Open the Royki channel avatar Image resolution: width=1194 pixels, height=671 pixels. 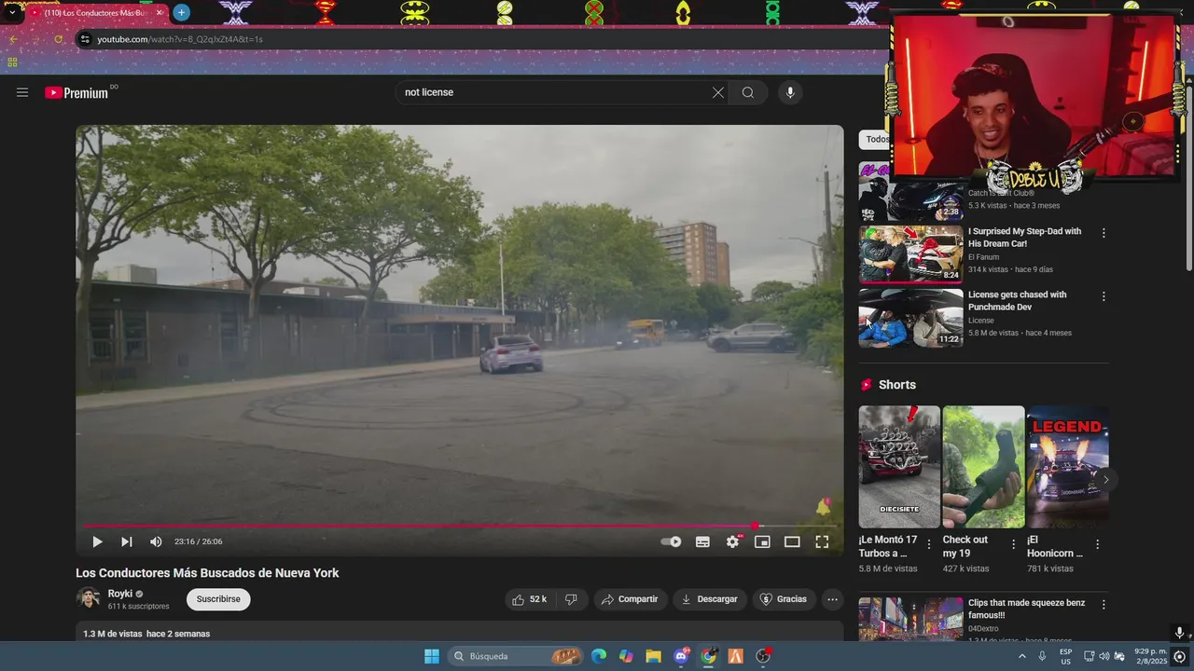tap(89, 598)
